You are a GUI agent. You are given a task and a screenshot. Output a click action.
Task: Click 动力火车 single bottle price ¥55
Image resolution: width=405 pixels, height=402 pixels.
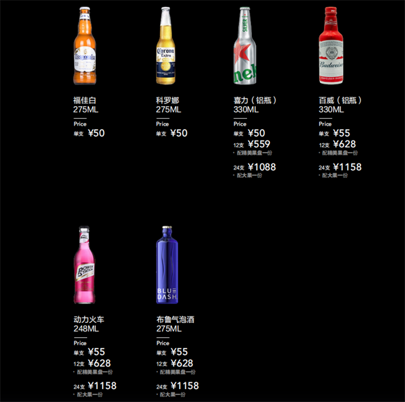click(x=97, y=352)
